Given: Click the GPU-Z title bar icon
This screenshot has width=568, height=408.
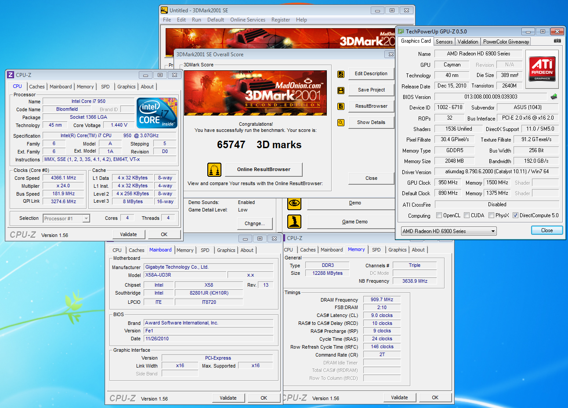Looking at the screenshot, I should tap(401, 32).
